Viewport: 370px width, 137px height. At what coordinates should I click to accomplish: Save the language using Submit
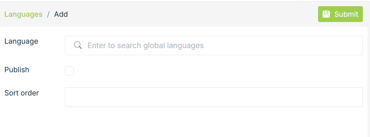pos(340,14)
